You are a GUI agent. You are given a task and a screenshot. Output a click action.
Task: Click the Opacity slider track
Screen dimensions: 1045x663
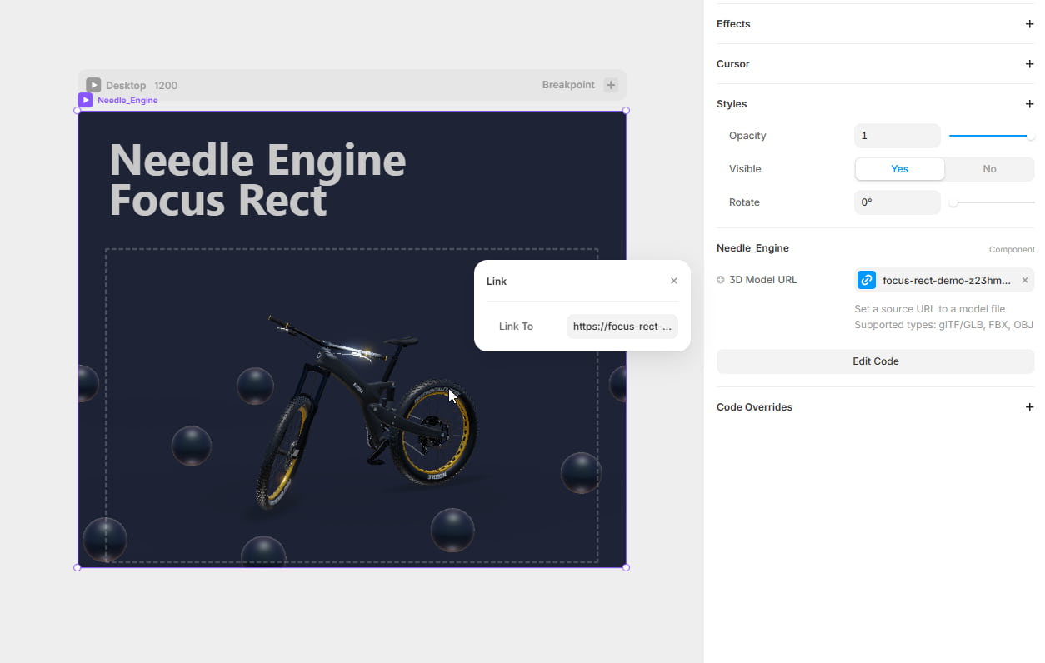tap(987, 136)
